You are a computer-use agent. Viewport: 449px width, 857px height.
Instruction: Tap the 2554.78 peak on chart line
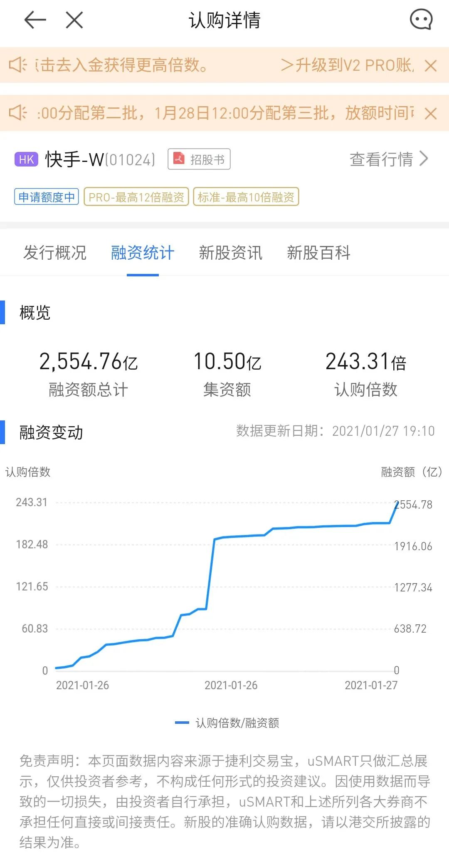point(396,505)
